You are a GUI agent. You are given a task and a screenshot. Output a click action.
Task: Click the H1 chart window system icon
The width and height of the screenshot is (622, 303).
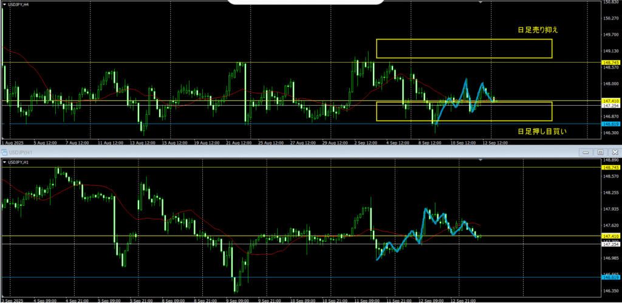coord(4,152)
